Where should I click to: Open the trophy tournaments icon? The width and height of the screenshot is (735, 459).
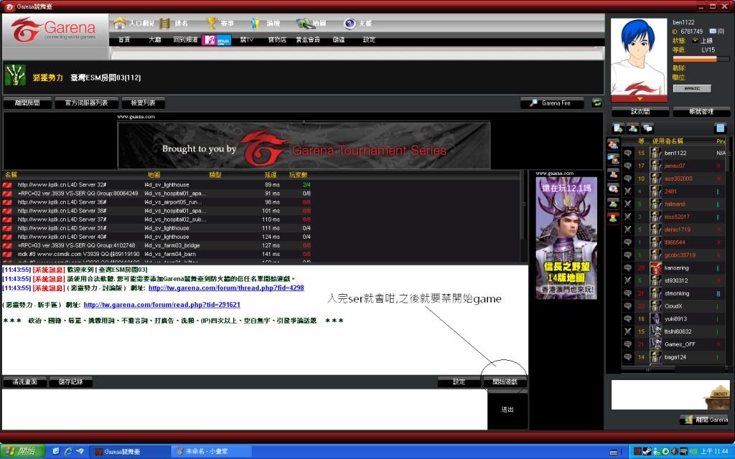[212, 23]
